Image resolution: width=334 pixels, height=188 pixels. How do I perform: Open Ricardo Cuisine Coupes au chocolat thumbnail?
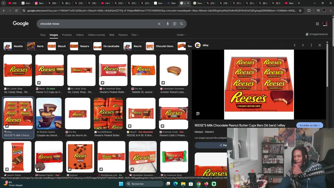coord(49,114)
